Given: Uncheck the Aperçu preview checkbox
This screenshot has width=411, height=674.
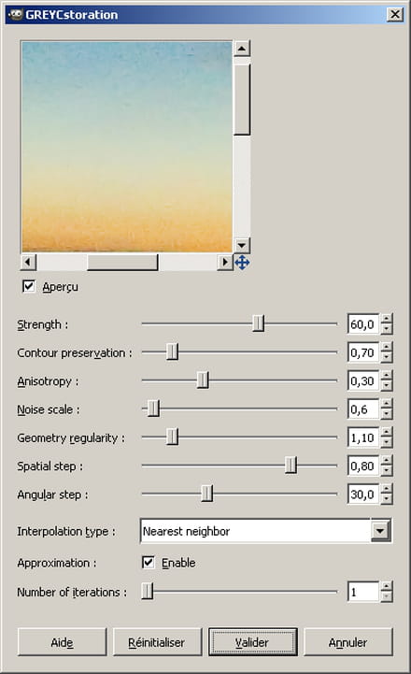Looking at the screenshot, I should coord(29,286).
